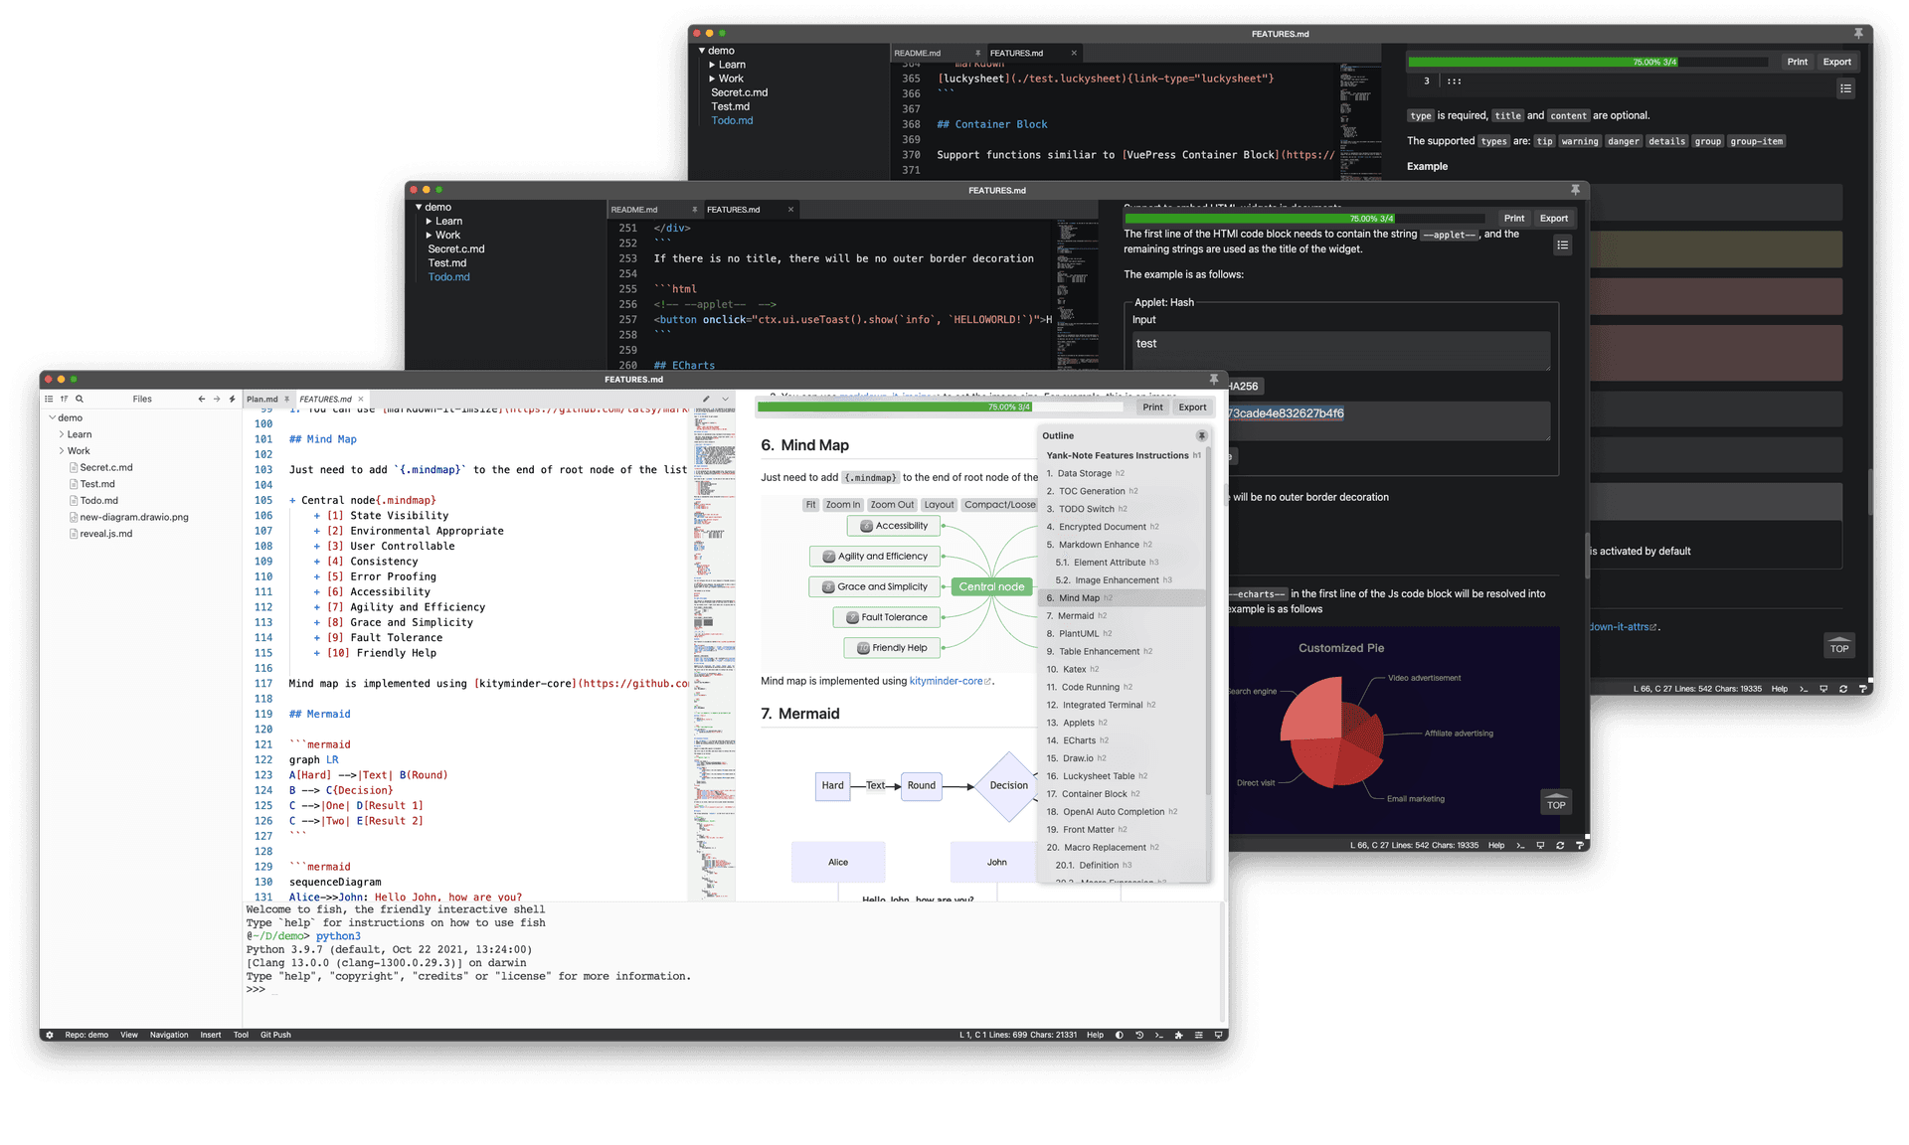Screen dimensions: 1909x1145
Task: Click the sort files icon in sidebar
Action: point(64,399)
